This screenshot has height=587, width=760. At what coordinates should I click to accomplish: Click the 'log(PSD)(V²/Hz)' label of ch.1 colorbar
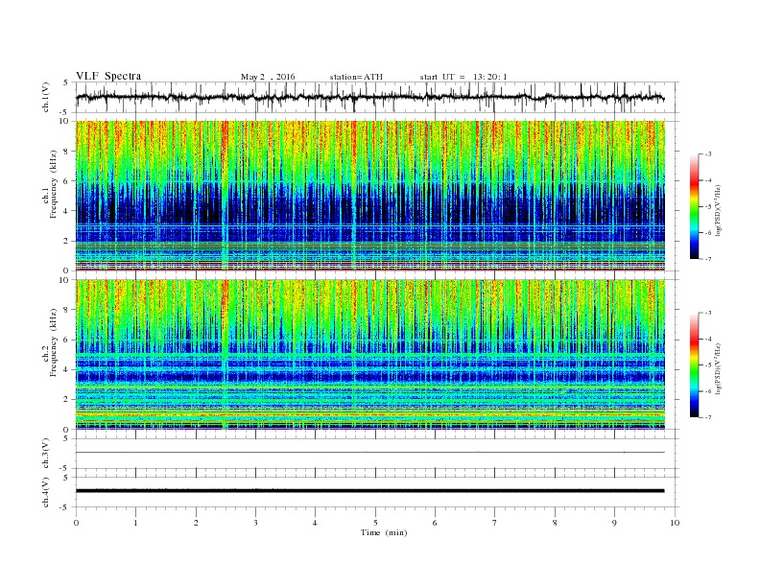[x=718, y=210]
